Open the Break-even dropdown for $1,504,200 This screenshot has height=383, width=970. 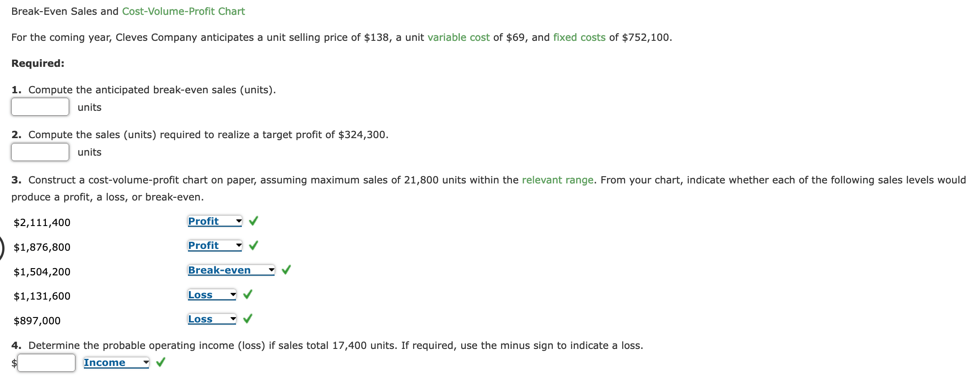point(231,270)
